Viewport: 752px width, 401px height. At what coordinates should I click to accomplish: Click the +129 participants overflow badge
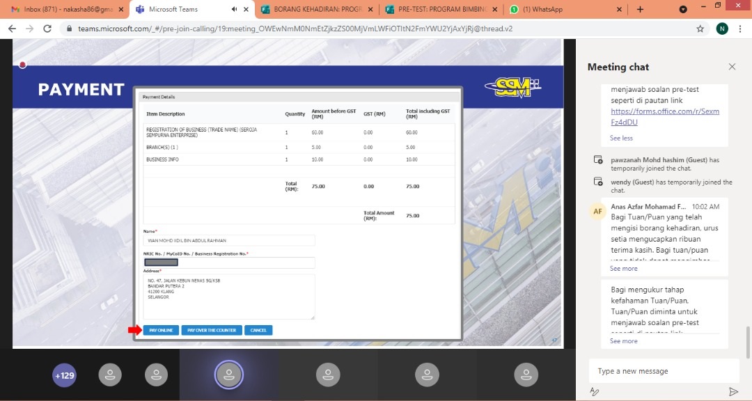65,375
